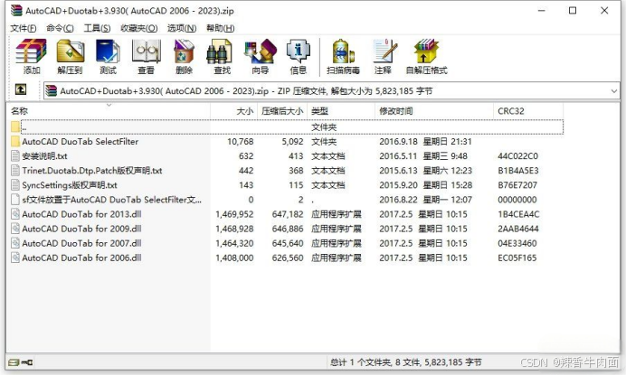This screenshot has height=375, width=626.
Task: Click the 删除 (Delete) toolbar icon
Action: pyautogui.click(x=184, y=57)
